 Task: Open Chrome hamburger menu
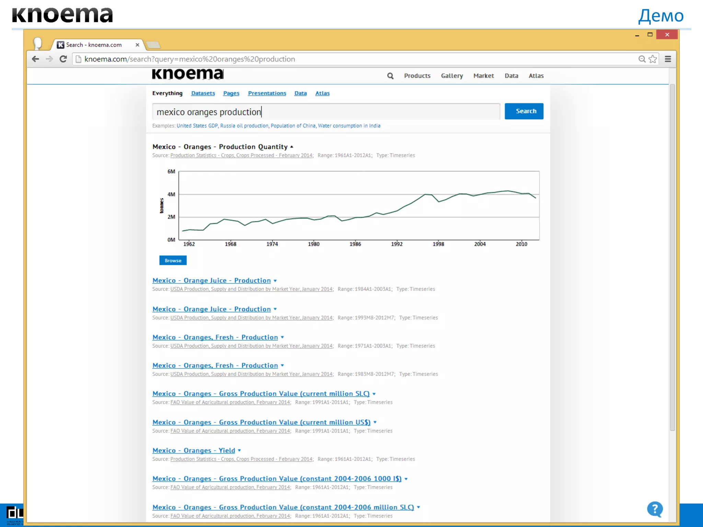668,59
